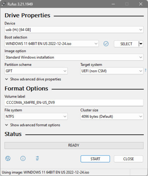Expand Show advanced format options
Viewport: 148px width, 176px height.
(32, 125)
